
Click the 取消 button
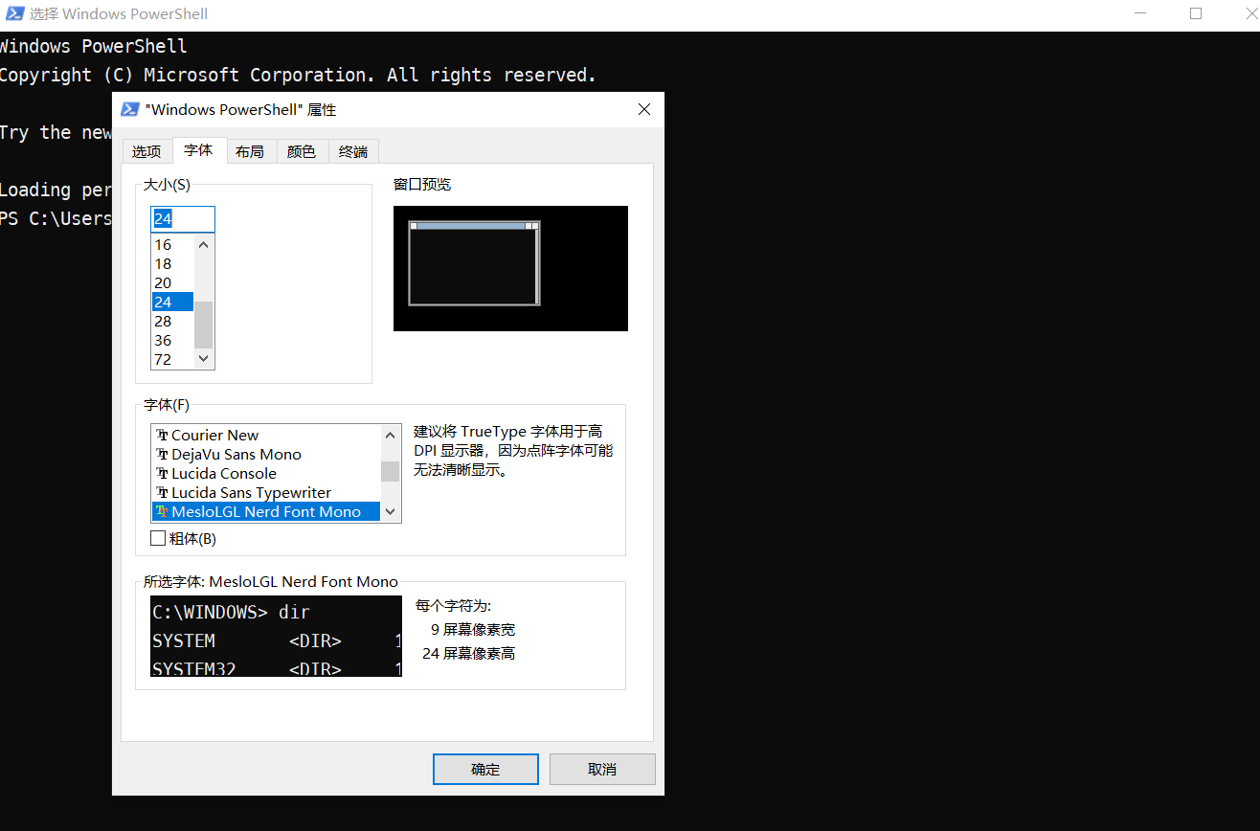click(x=602, y=769)
